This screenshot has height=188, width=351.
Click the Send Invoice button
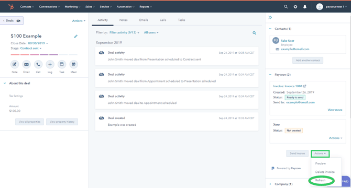(297, 154)
